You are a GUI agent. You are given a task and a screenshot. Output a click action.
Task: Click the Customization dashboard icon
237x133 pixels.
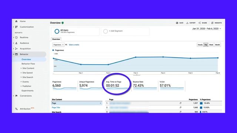pyautogui.click(x=16, y=27)
